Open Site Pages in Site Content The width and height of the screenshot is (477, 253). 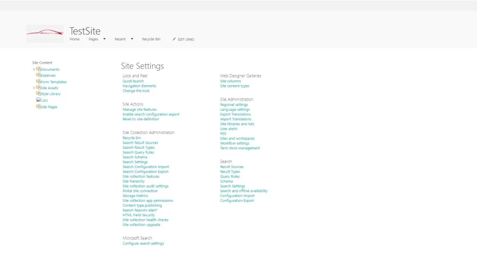[49, 107]
